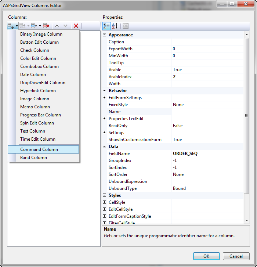Image resolution: width=257 pixels, height=267 pixels.
Task: Pick Date Column
Action: click(x=33, y=75)
